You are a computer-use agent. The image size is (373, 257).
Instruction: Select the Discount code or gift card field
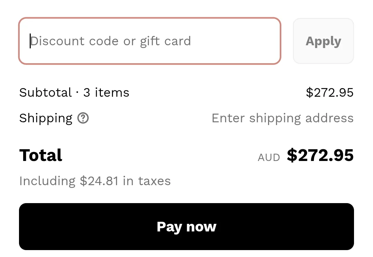[x=150, y=41]
